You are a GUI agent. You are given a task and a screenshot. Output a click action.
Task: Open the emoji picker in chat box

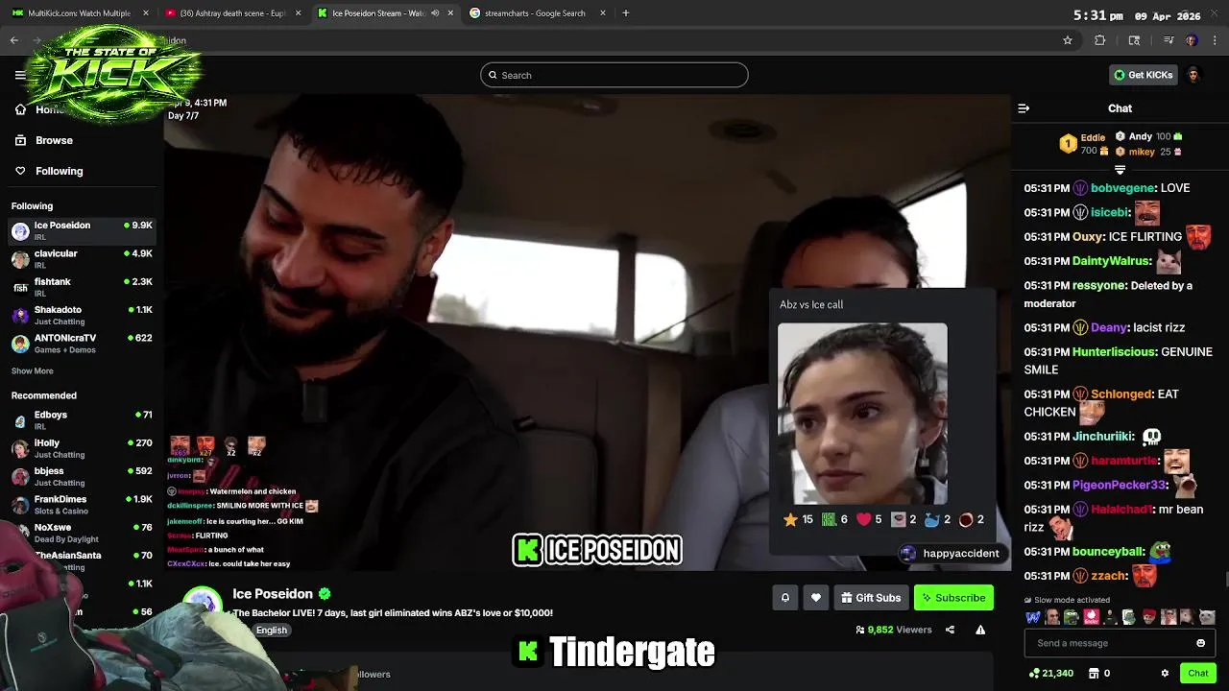(x=1200, y=643)
